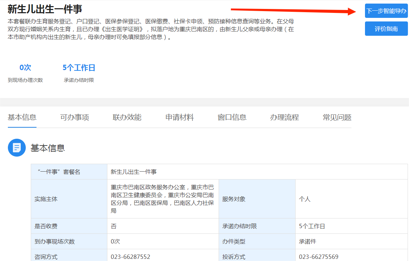This screenshot has height=261, width=409.
Task: Click the 新生儿出生一件事 table value cell
Action: click(x=257, y=172)
